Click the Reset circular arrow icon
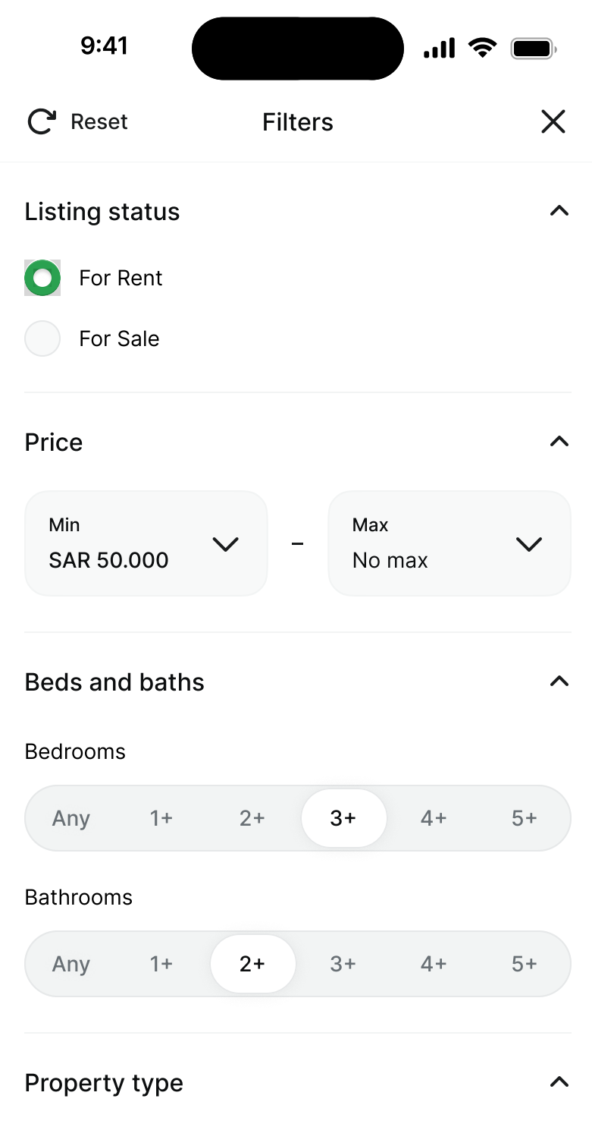 point(42,121)
